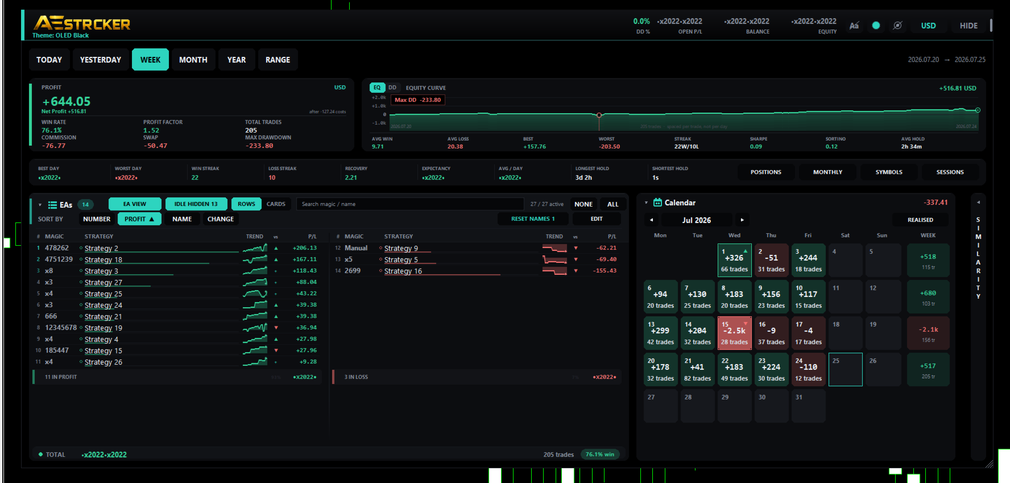1010x483 pixels.
Task: Click the vertical handle beside HIDE
Action: coord(991,26)
